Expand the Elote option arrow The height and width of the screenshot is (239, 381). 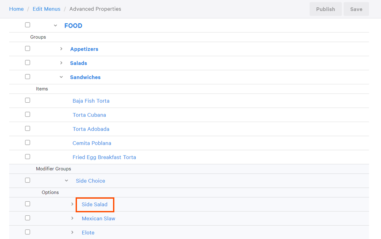pyautogui.click(x=72, y=232)
